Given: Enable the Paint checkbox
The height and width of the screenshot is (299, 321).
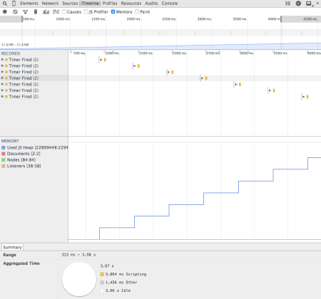Looking at the screenshot, I should (x=137, y=11).
